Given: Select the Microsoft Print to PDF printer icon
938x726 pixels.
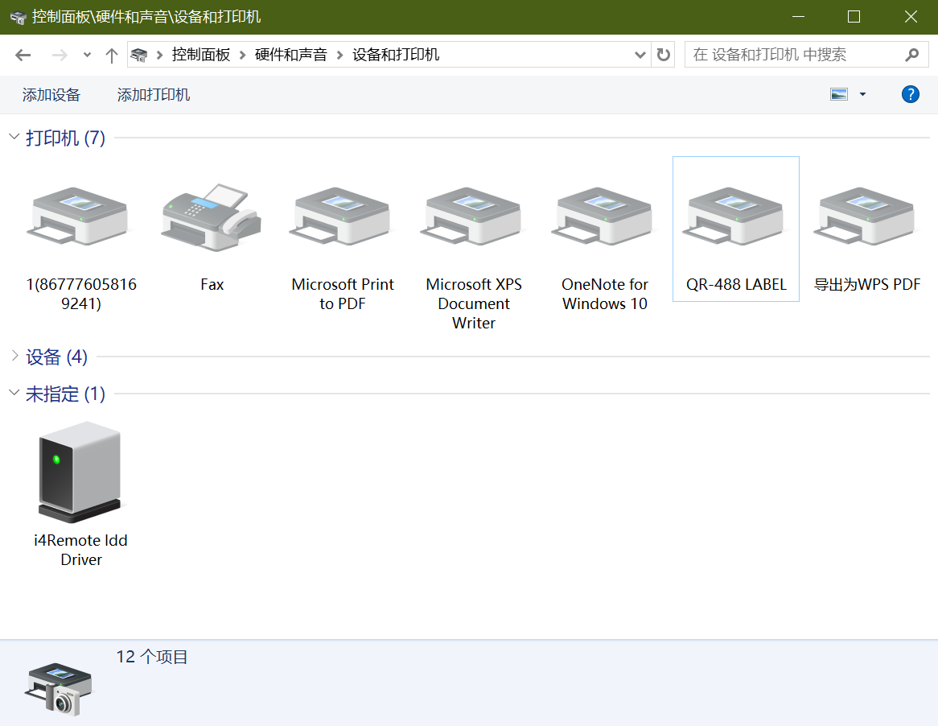Looking at the screenshot, I should [x=340, y=216].
